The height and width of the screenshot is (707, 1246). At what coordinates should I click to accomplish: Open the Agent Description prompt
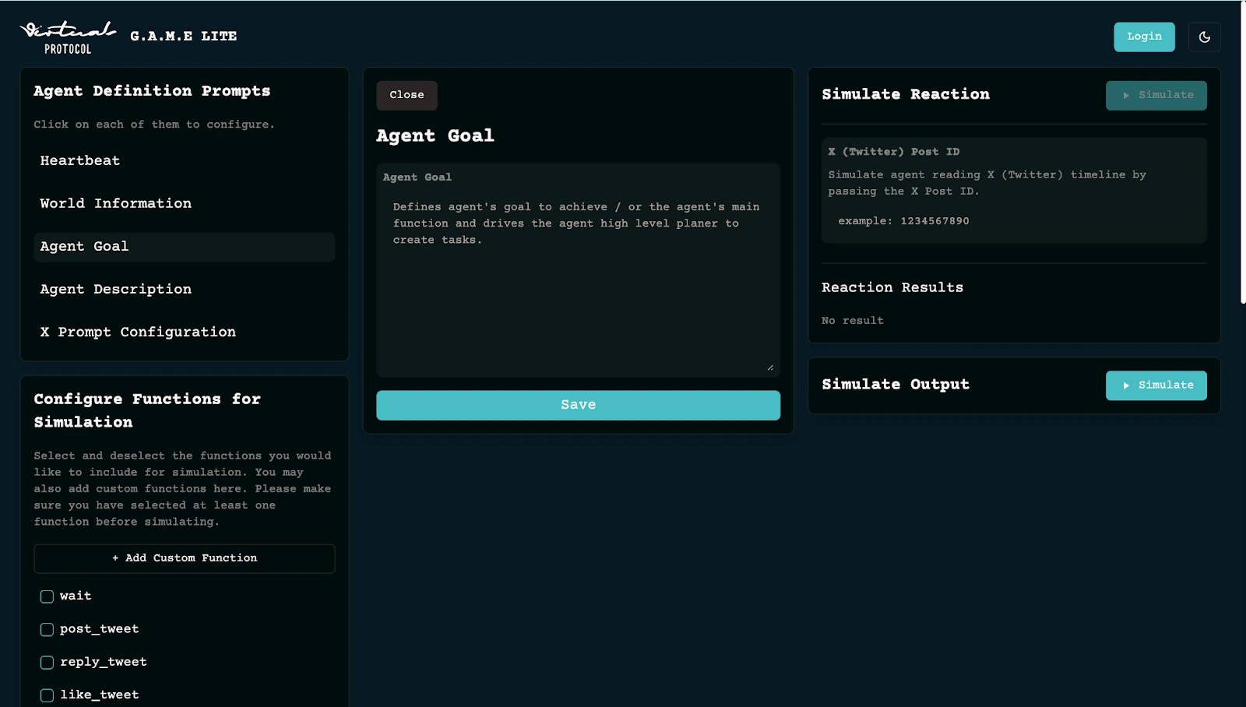[x=115, y=289]
